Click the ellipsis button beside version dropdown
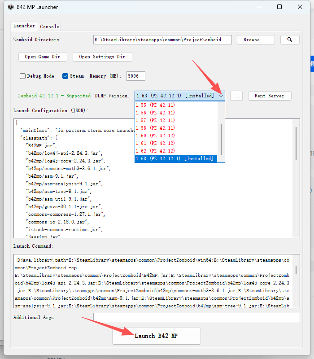 (236, 96)
